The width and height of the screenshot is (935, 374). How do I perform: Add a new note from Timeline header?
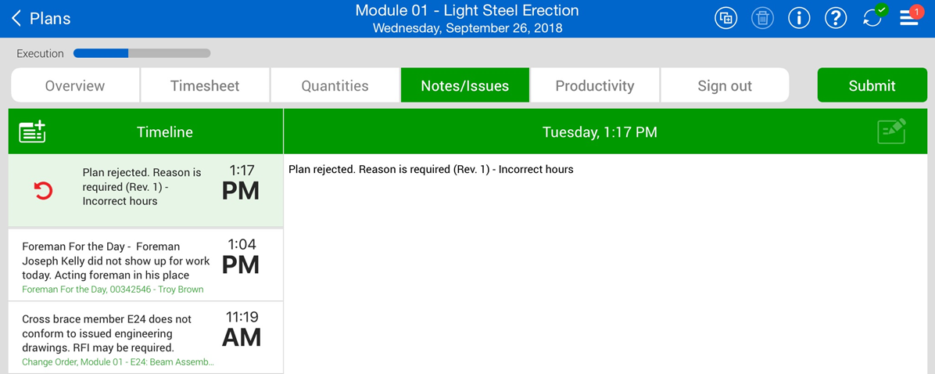click(32, 132)
